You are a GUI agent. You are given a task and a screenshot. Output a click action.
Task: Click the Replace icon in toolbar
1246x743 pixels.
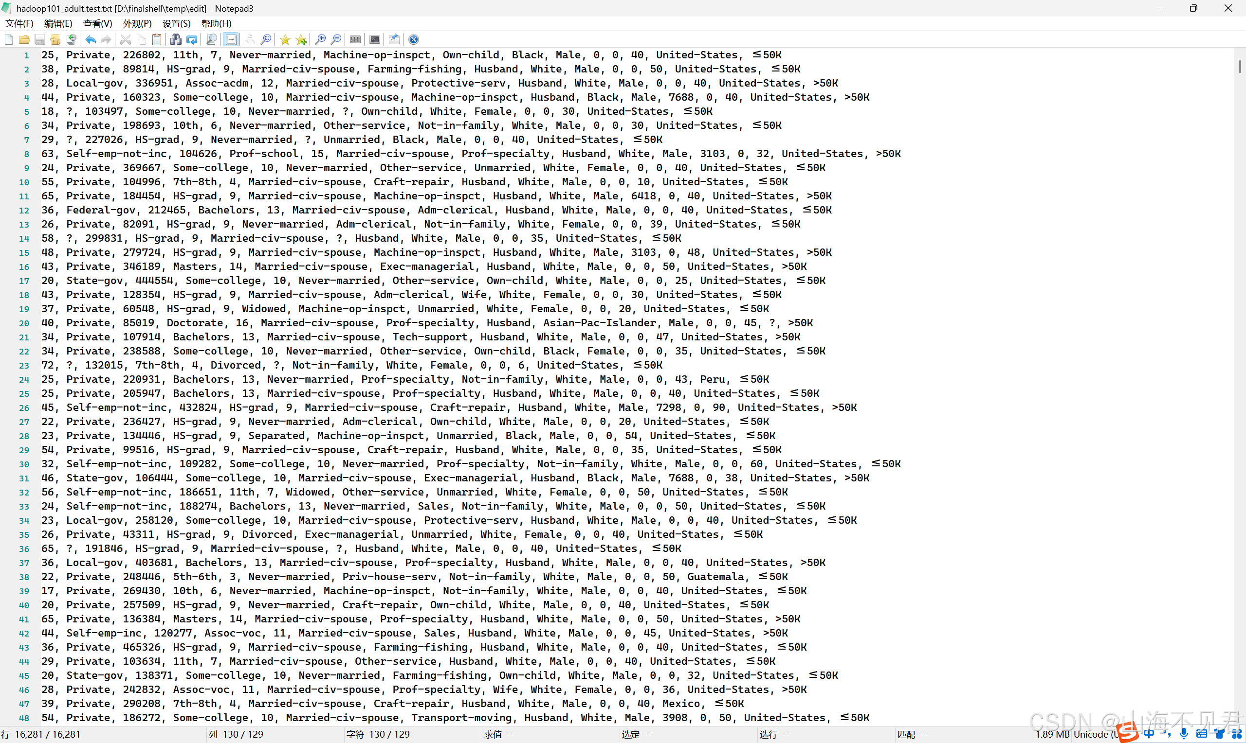pyautogui.click(x=191, y=39)
